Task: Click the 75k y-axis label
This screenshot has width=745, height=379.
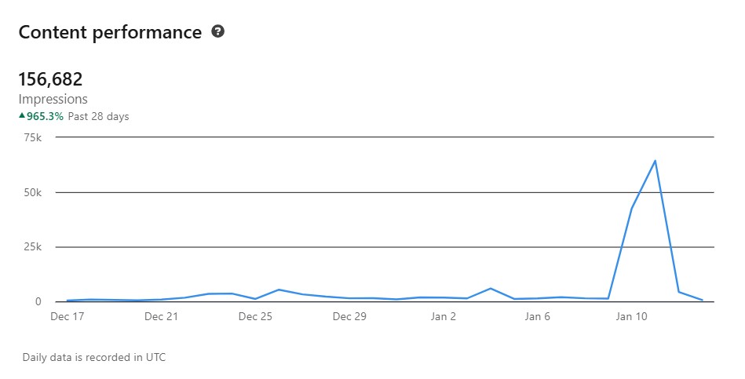Action: point(33,137)
